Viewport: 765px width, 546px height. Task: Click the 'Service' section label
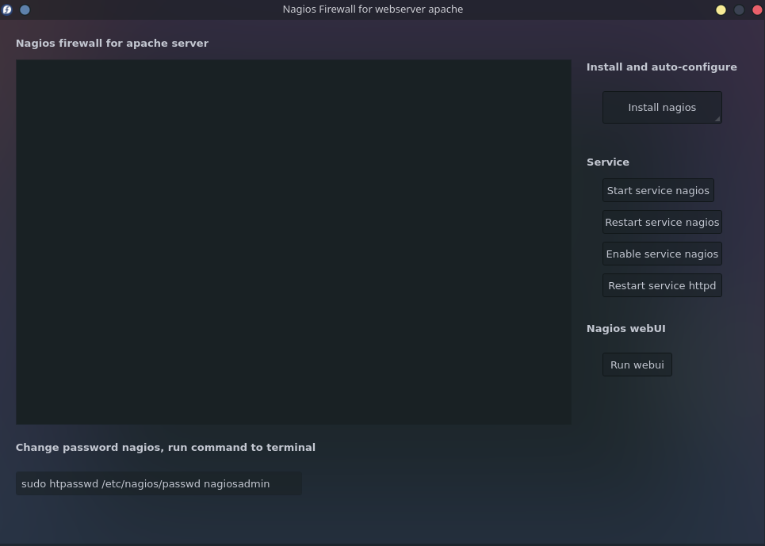[608, 162]
